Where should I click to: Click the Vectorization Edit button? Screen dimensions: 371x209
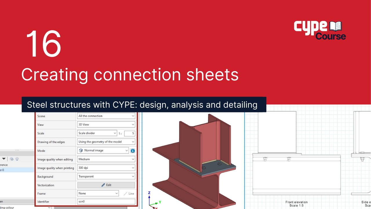pyautogui.click(x=106, y=185)
